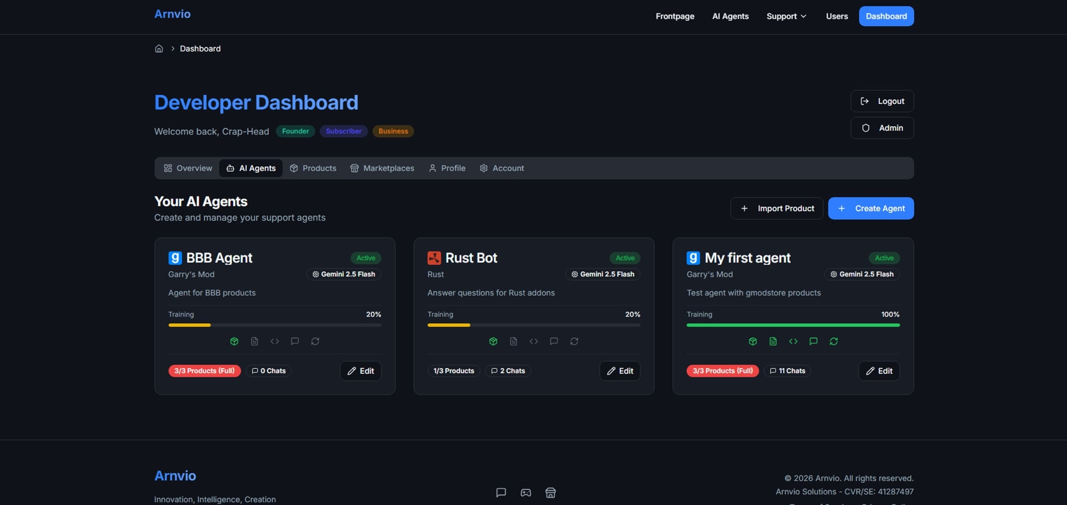Screen dimensions: 1067x505
Task: Click the sync arrows icon in BBB Agent card
Action: coord(315,341)
